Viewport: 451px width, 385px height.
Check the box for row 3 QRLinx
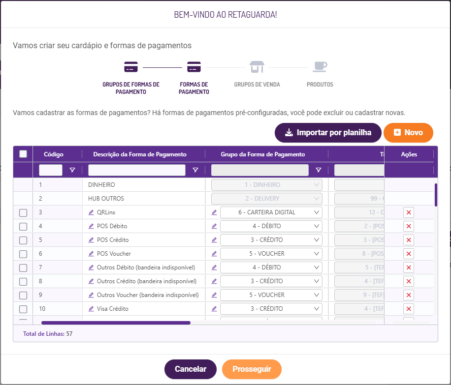point(23,213)
